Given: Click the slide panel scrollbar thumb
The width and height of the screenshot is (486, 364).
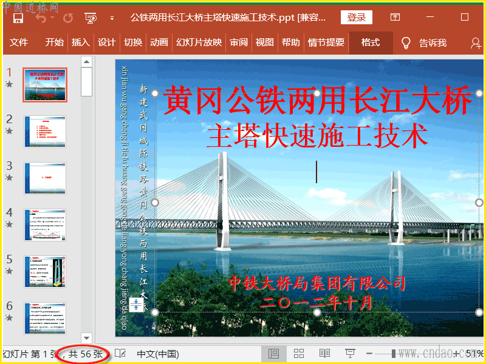Looking at the screenshot, I should (86, 82).
